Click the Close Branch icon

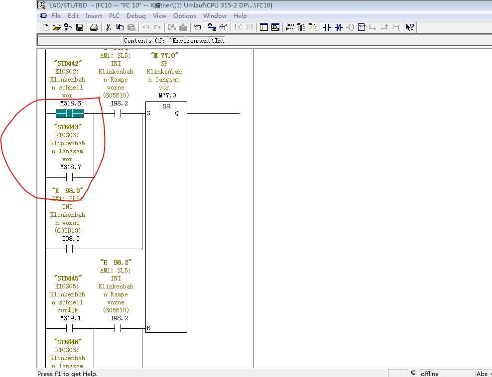[x=384, y=27]
